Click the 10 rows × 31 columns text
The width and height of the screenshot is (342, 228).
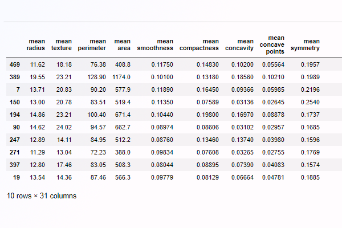(41, 196)
